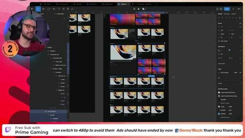Add a layout grid with plus icon
The height and width of the screenshot is (138, 245).
point(240,64)
